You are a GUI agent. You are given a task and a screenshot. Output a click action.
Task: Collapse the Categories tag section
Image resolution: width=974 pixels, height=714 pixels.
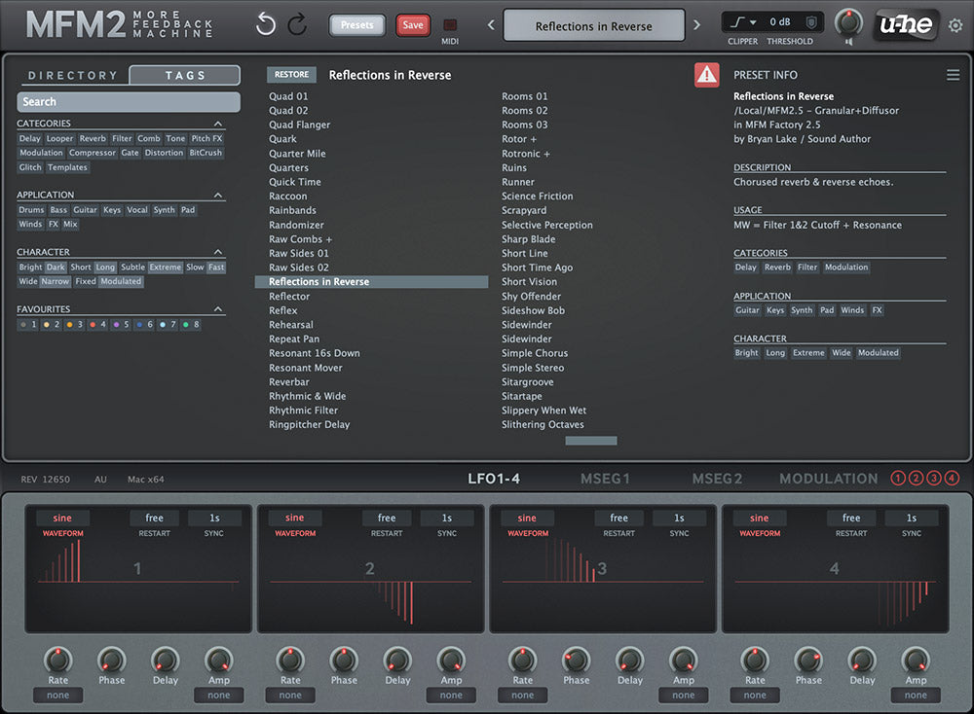tap(218, 124)
